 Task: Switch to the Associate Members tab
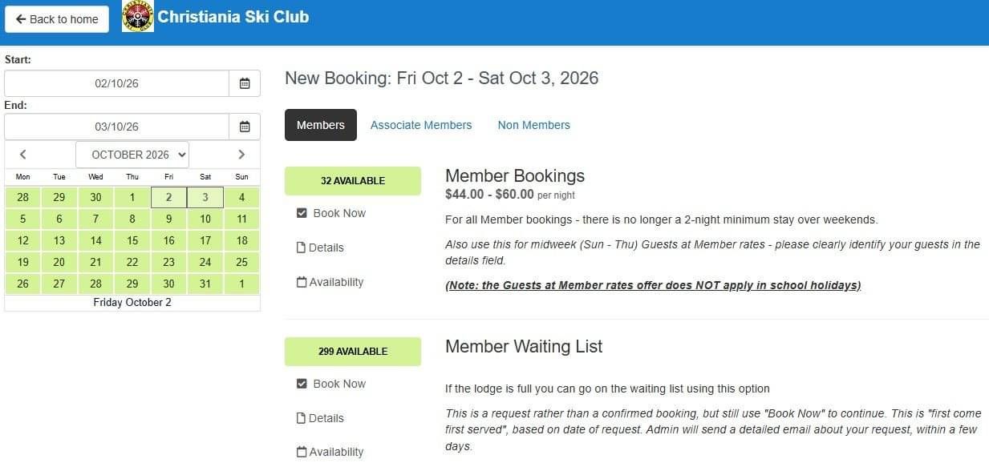tap(421, 125)
